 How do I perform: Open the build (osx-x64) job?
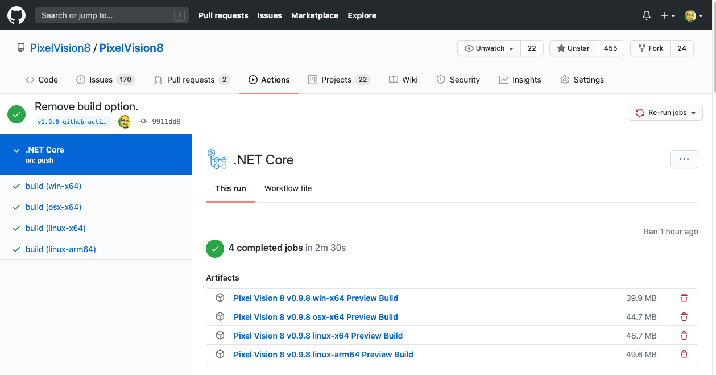[53, 207]
